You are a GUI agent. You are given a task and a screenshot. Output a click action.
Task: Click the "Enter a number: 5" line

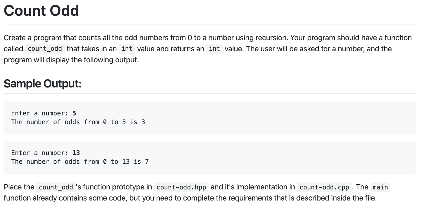pyautogui.click(x=44, y=113)
